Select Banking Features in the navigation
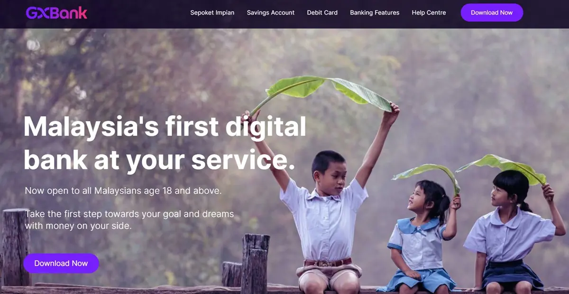This screenshot has height=294, width=569. [x=375, y=13]
